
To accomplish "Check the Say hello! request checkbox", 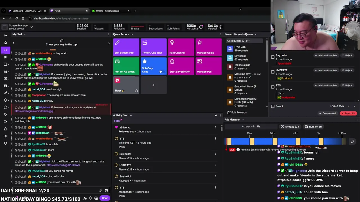I will [x=273, y=57].
